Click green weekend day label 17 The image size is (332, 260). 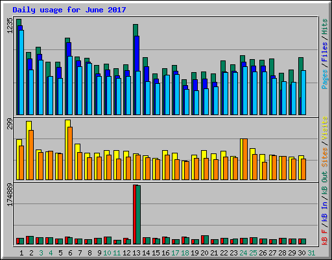[x=175, y=253]
